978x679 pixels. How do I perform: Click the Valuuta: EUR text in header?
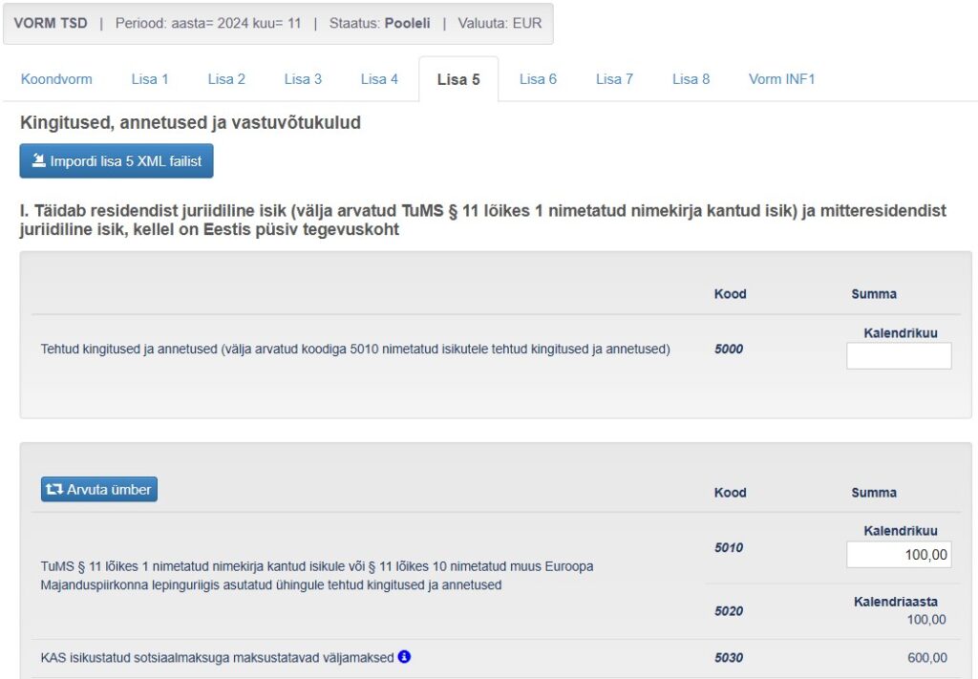click(x=500, y=23)
